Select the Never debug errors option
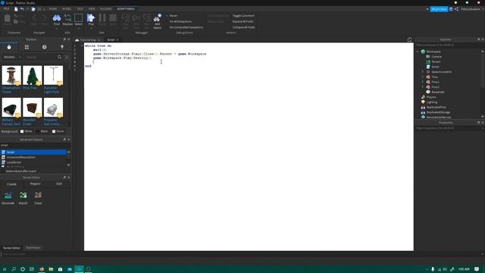 [172, 16]
